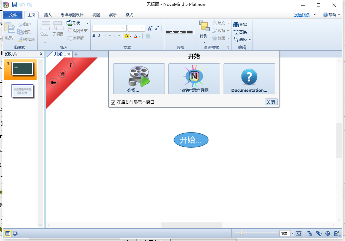Toggle underline text formatting

[x=106, y=35]
